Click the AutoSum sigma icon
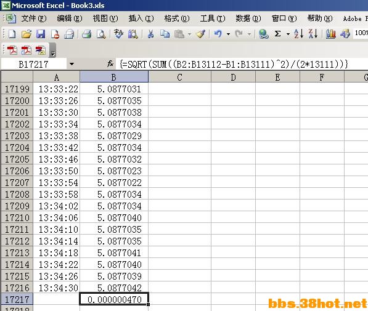368x311 pixels. 277,34
